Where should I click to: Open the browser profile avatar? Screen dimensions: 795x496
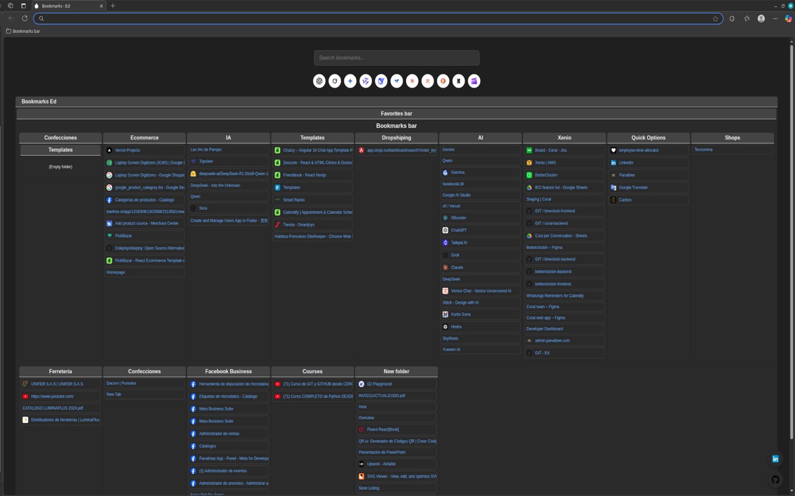click(x=761, y=19)
